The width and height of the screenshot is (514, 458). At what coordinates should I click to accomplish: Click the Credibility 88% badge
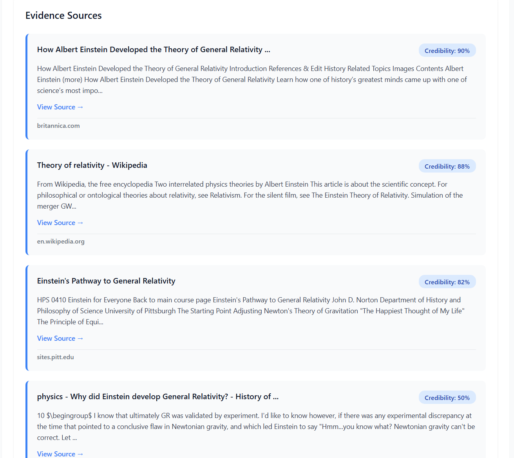tap(447, 166)
